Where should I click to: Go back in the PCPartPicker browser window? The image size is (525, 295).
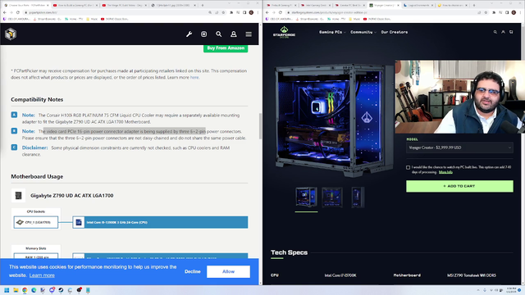coord(5,12)
